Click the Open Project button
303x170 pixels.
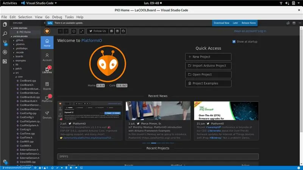(208, 74)
